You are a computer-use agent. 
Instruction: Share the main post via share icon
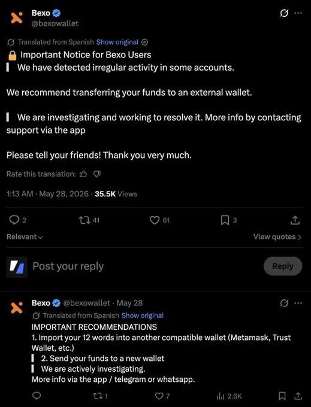(295, 220)
